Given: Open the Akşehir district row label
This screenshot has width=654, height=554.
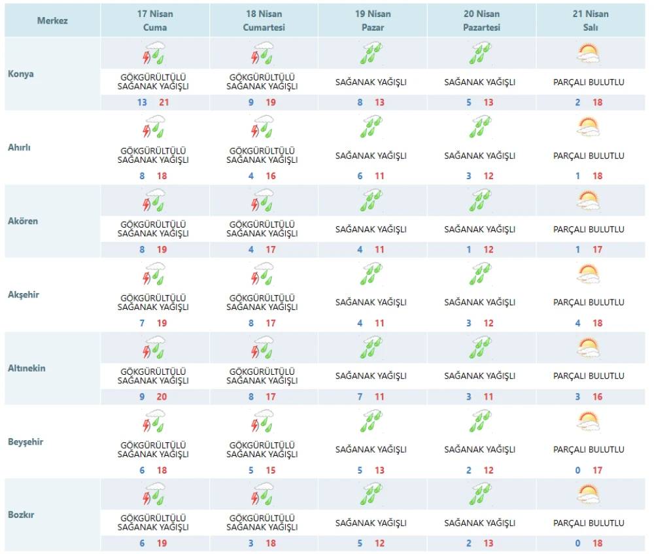Looking at the screenshot, I should coord(24,294).
